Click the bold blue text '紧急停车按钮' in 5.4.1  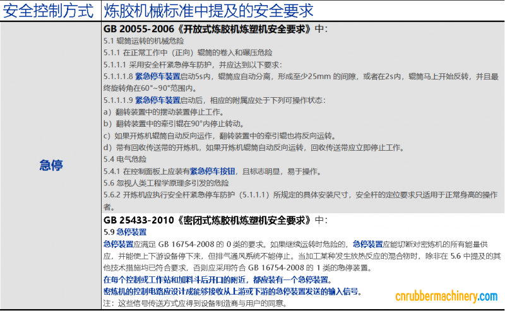click(x=212, y=172)
